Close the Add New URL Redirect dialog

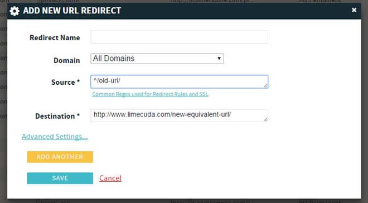click(354, 10)
